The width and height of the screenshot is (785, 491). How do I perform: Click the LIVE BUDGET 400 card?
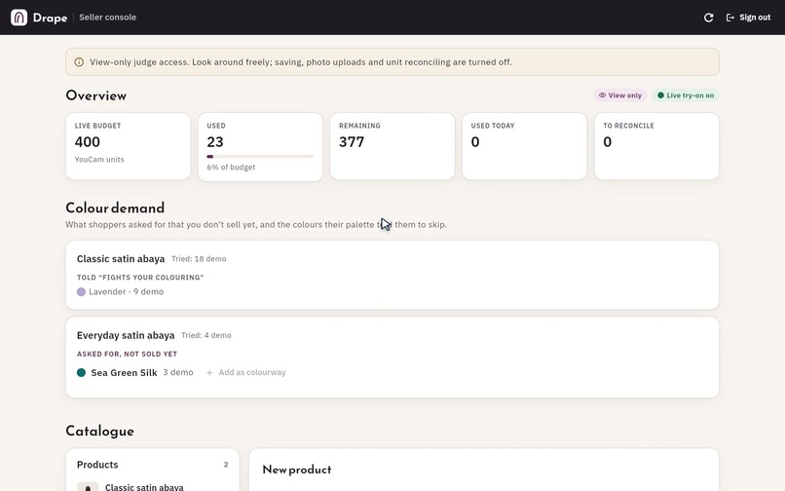pos(129,146)
